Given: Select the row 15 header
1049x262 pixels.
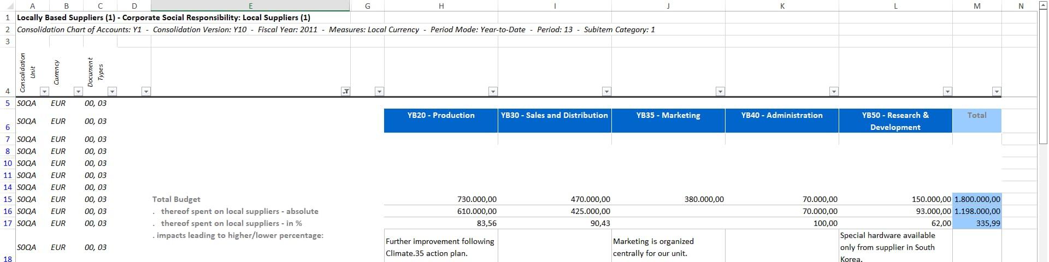Looking at the screenshot, I should click(x=8, y=199).
